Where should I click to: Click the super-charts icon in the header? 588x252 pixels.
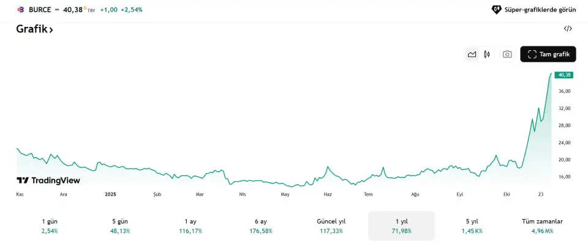point(497,10)
